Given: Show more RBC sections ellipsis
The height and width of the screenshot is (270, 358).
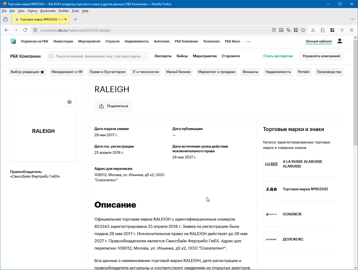Looking at the screenshot, I should point(248,42).
